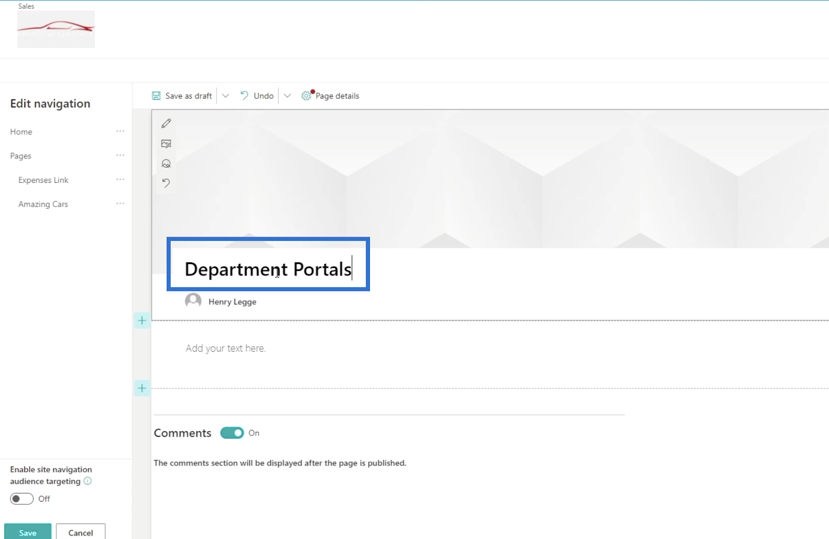829x539 pixels.
Task: Click the Page details label
Action: pyautogui.click(x=337, y=96)
